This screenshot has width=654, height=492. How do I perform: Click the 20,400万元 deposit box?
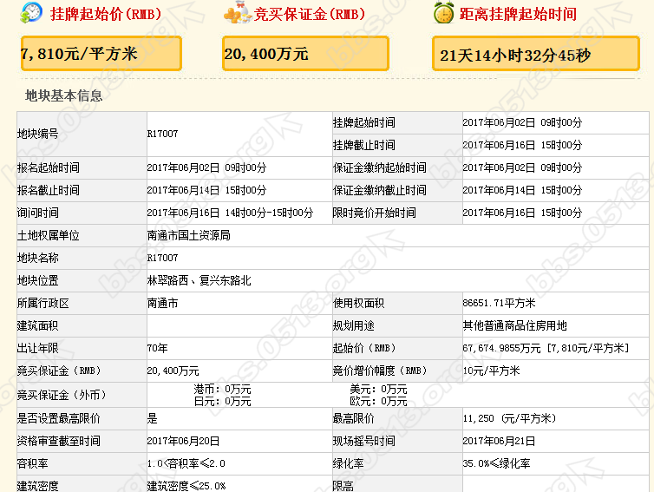pos(305,54)
